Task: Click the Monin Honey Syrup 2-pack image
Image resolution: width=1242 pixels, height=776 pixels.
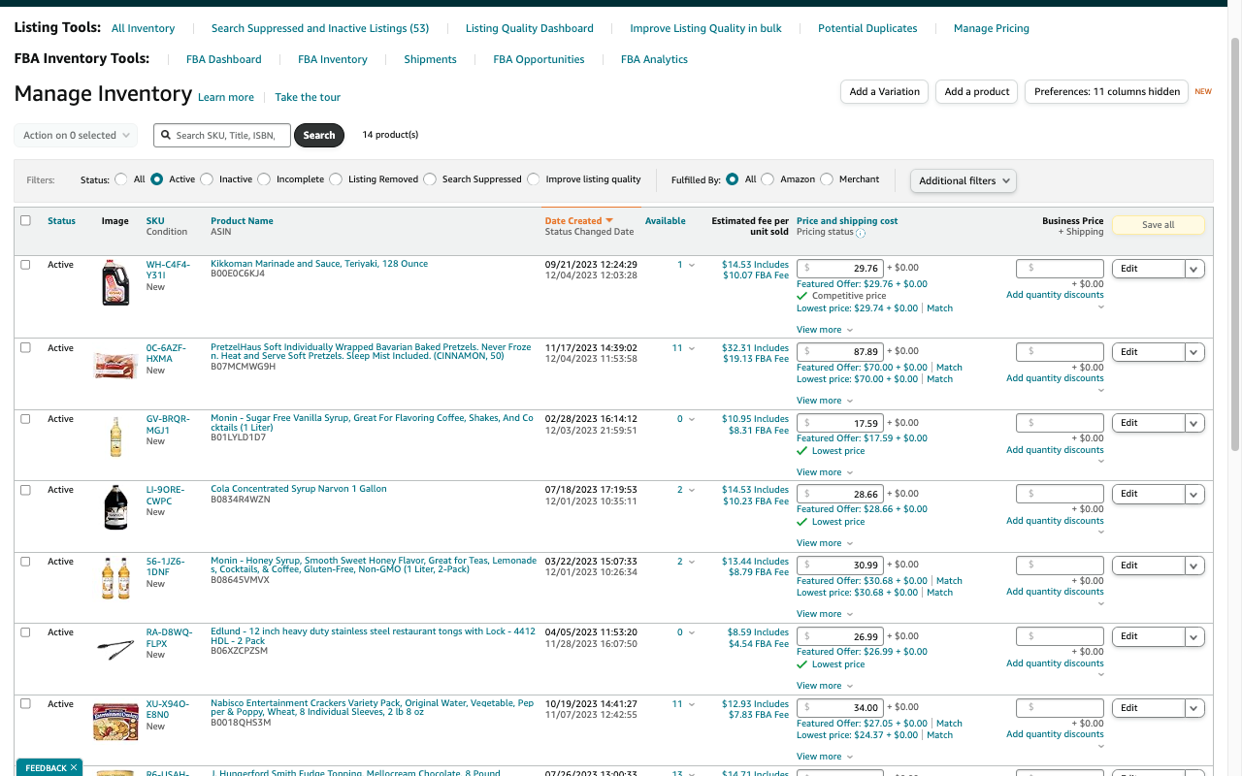Action: click(115, 578)
